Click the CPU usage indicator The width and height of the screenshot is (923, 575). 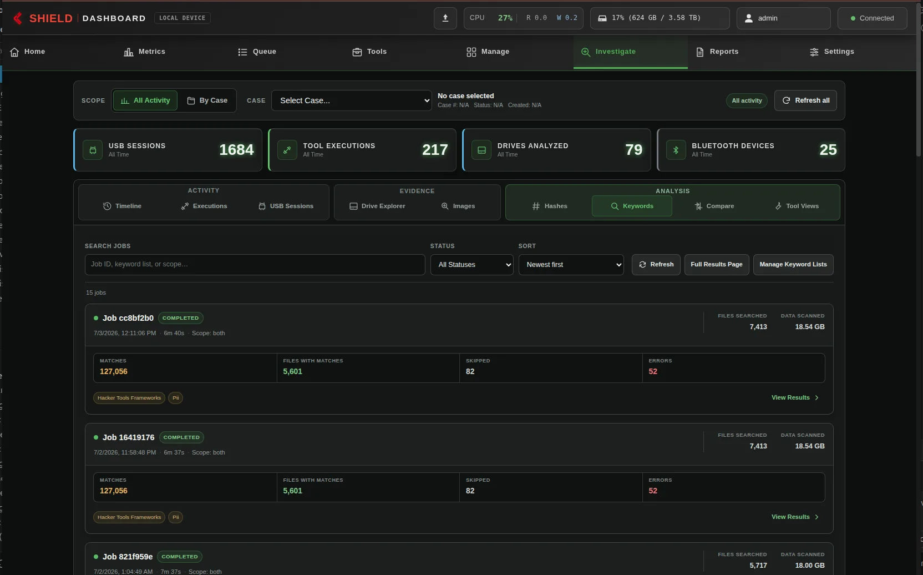[x=524, y=18]
